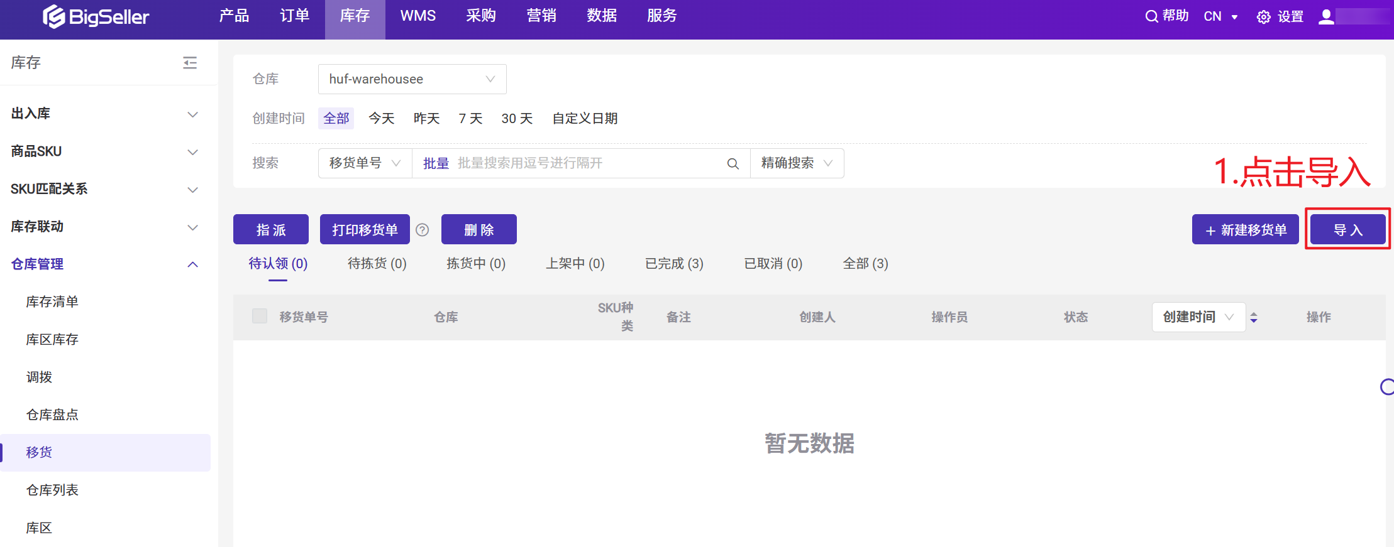Collapse the 仓库管理 sidebar section
This screenshot has height=547, width=1394.
(105, 264)
